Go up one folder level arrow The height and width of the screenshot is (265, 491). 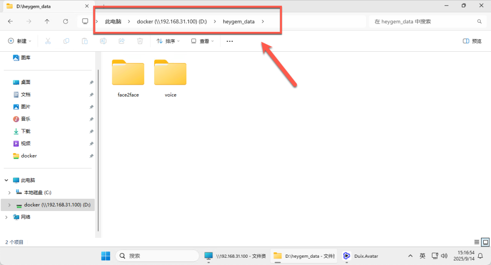pyautogui.click(x=47, y=21)
